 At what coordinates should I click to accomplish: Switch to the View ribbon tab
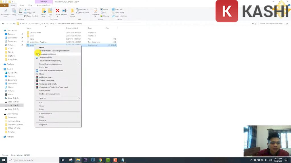[30, 5]
